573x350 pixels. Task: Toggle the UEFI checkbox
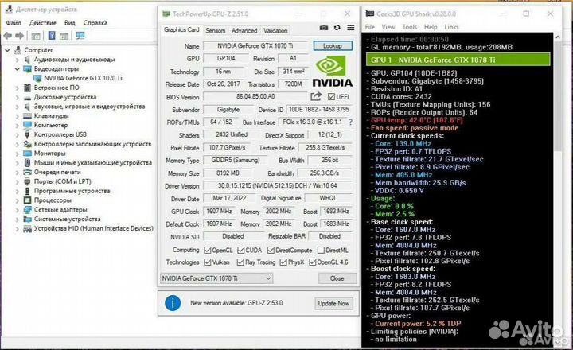(x=331, y=97)
